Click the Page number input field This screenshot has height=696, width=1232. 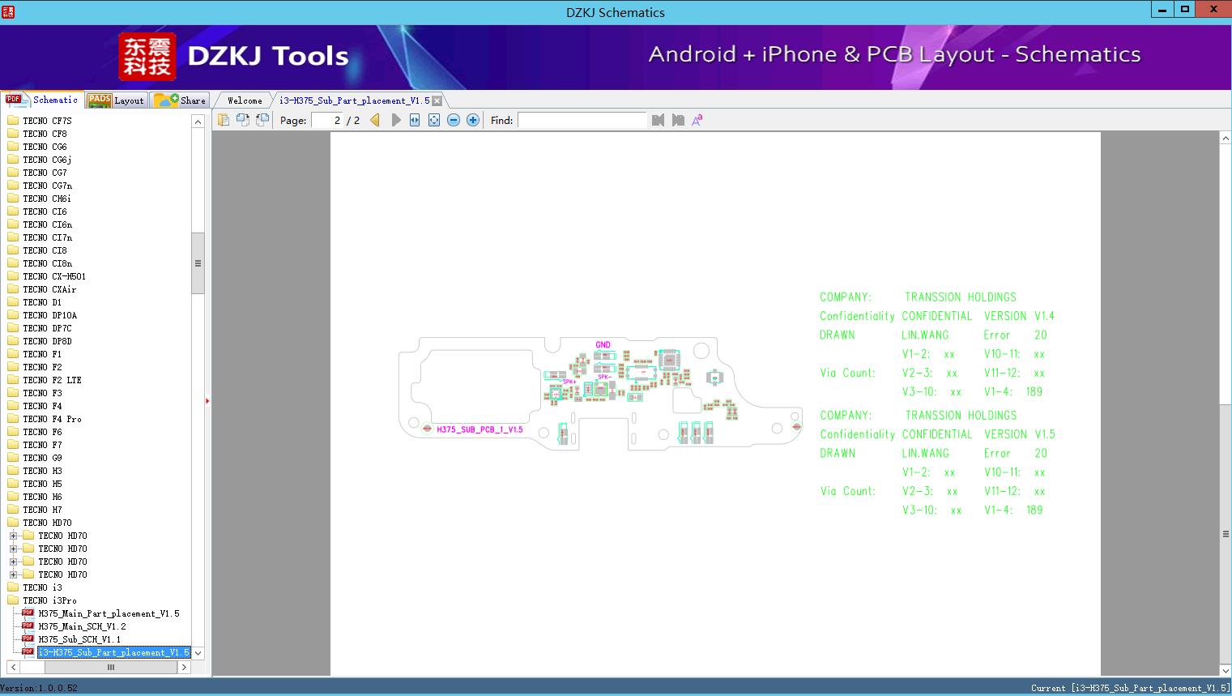327,120
